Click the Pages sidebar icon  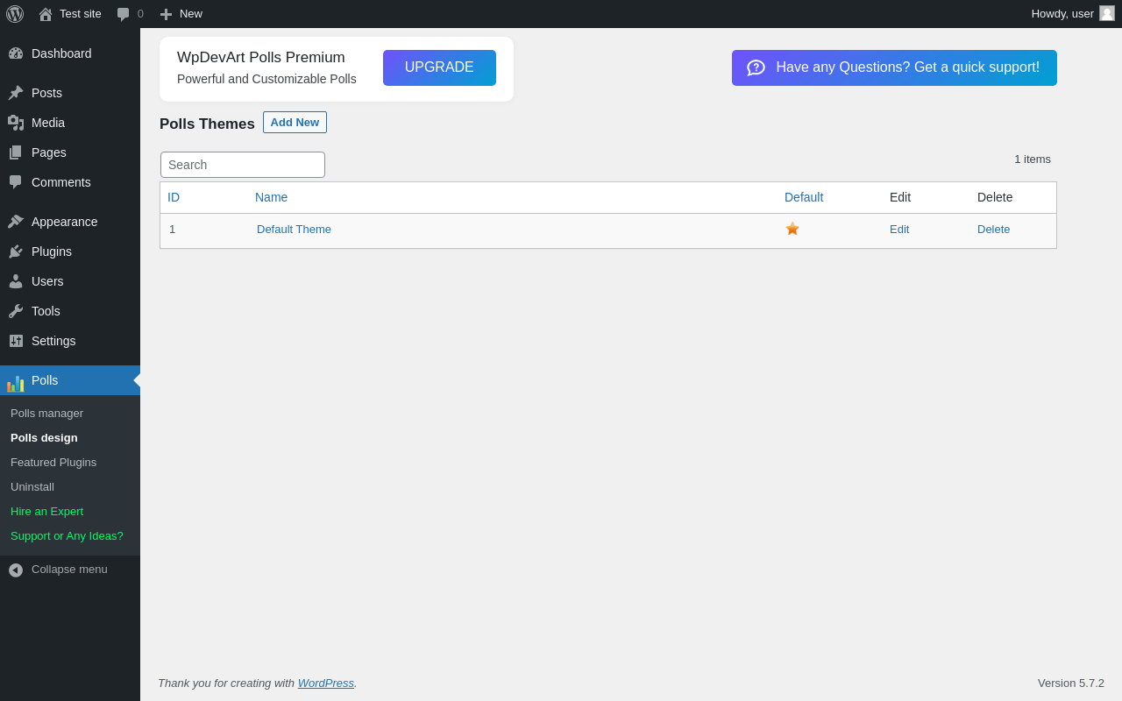point(16,152)
